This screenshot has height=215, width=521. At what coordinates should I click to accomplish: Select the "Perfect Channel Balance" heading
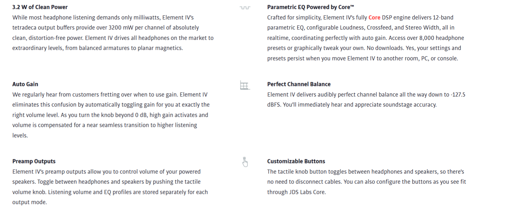pos(299,84)
